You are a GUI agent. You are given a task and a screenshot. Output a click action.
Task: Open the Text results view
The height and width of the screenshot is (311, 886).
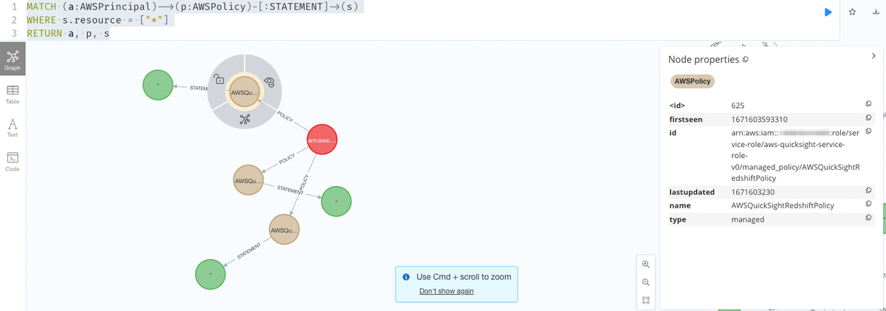tap(13, 127)
